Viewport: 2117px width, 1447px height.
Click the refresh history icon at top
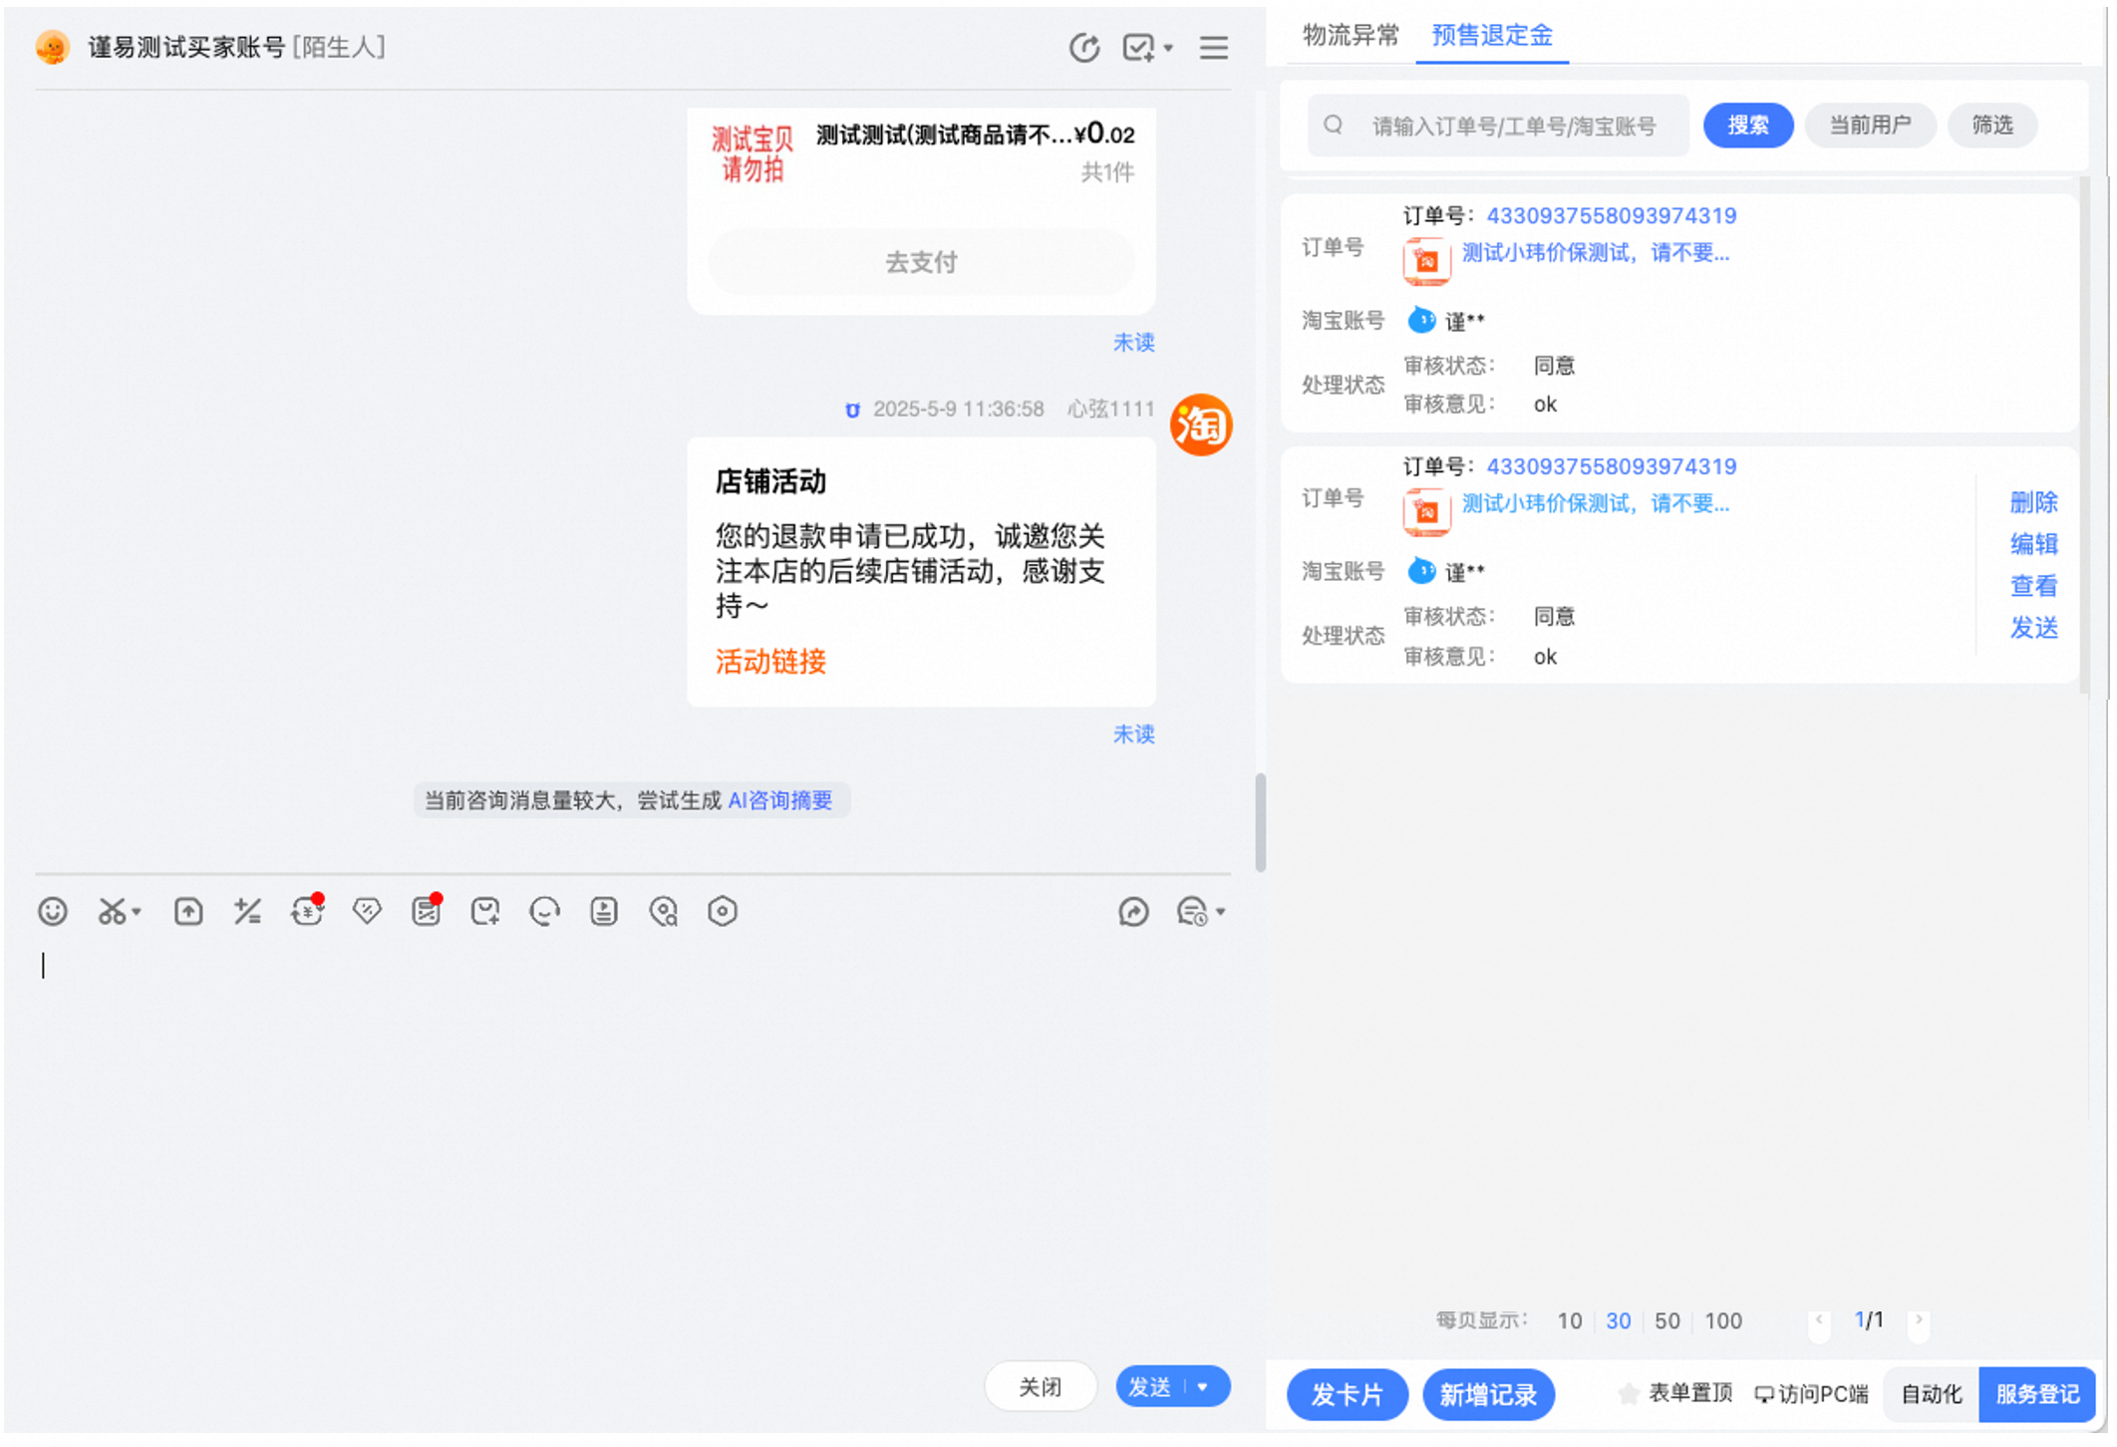(x=1084, y=47)
